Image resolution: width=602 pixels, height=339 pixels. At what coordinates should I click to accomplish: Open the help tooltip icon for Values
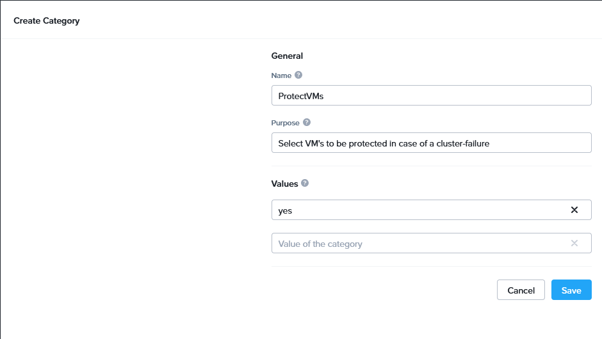point(305,183)
